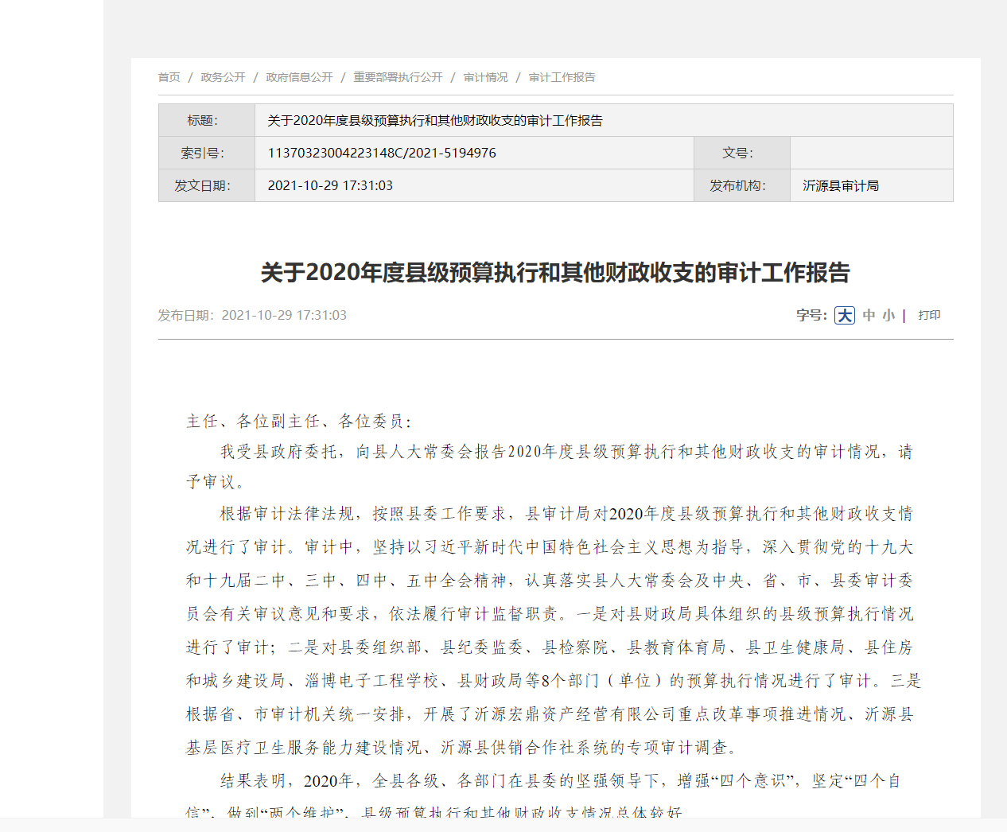Click the publishing agency 沂源县审计局
Viewport: 1007px width, 832px height.
(x=841, y=185)
